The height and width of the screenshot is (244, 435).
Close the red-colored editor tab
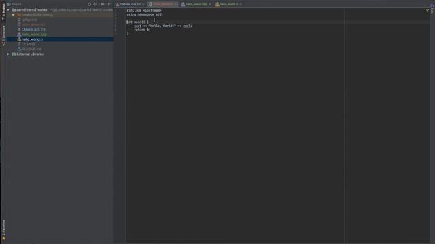pos(175,5)
